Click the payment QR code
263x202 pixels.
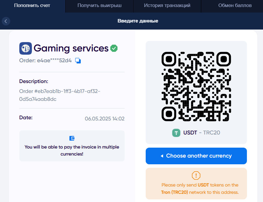point(196,87)
